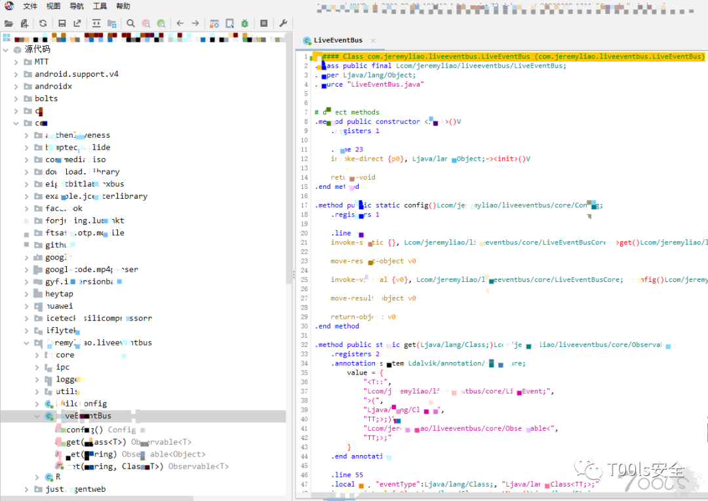Expand the core subpackage
The height and width of the screenshot is (501, 708).
point(37,355)
